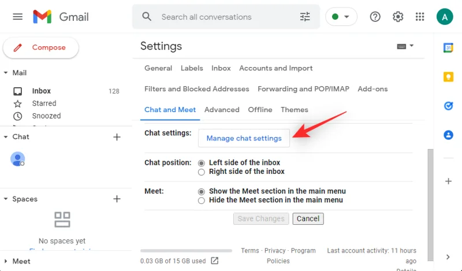Expand input tools dropdown arrow
462x271 pixels.
(412, 46)
